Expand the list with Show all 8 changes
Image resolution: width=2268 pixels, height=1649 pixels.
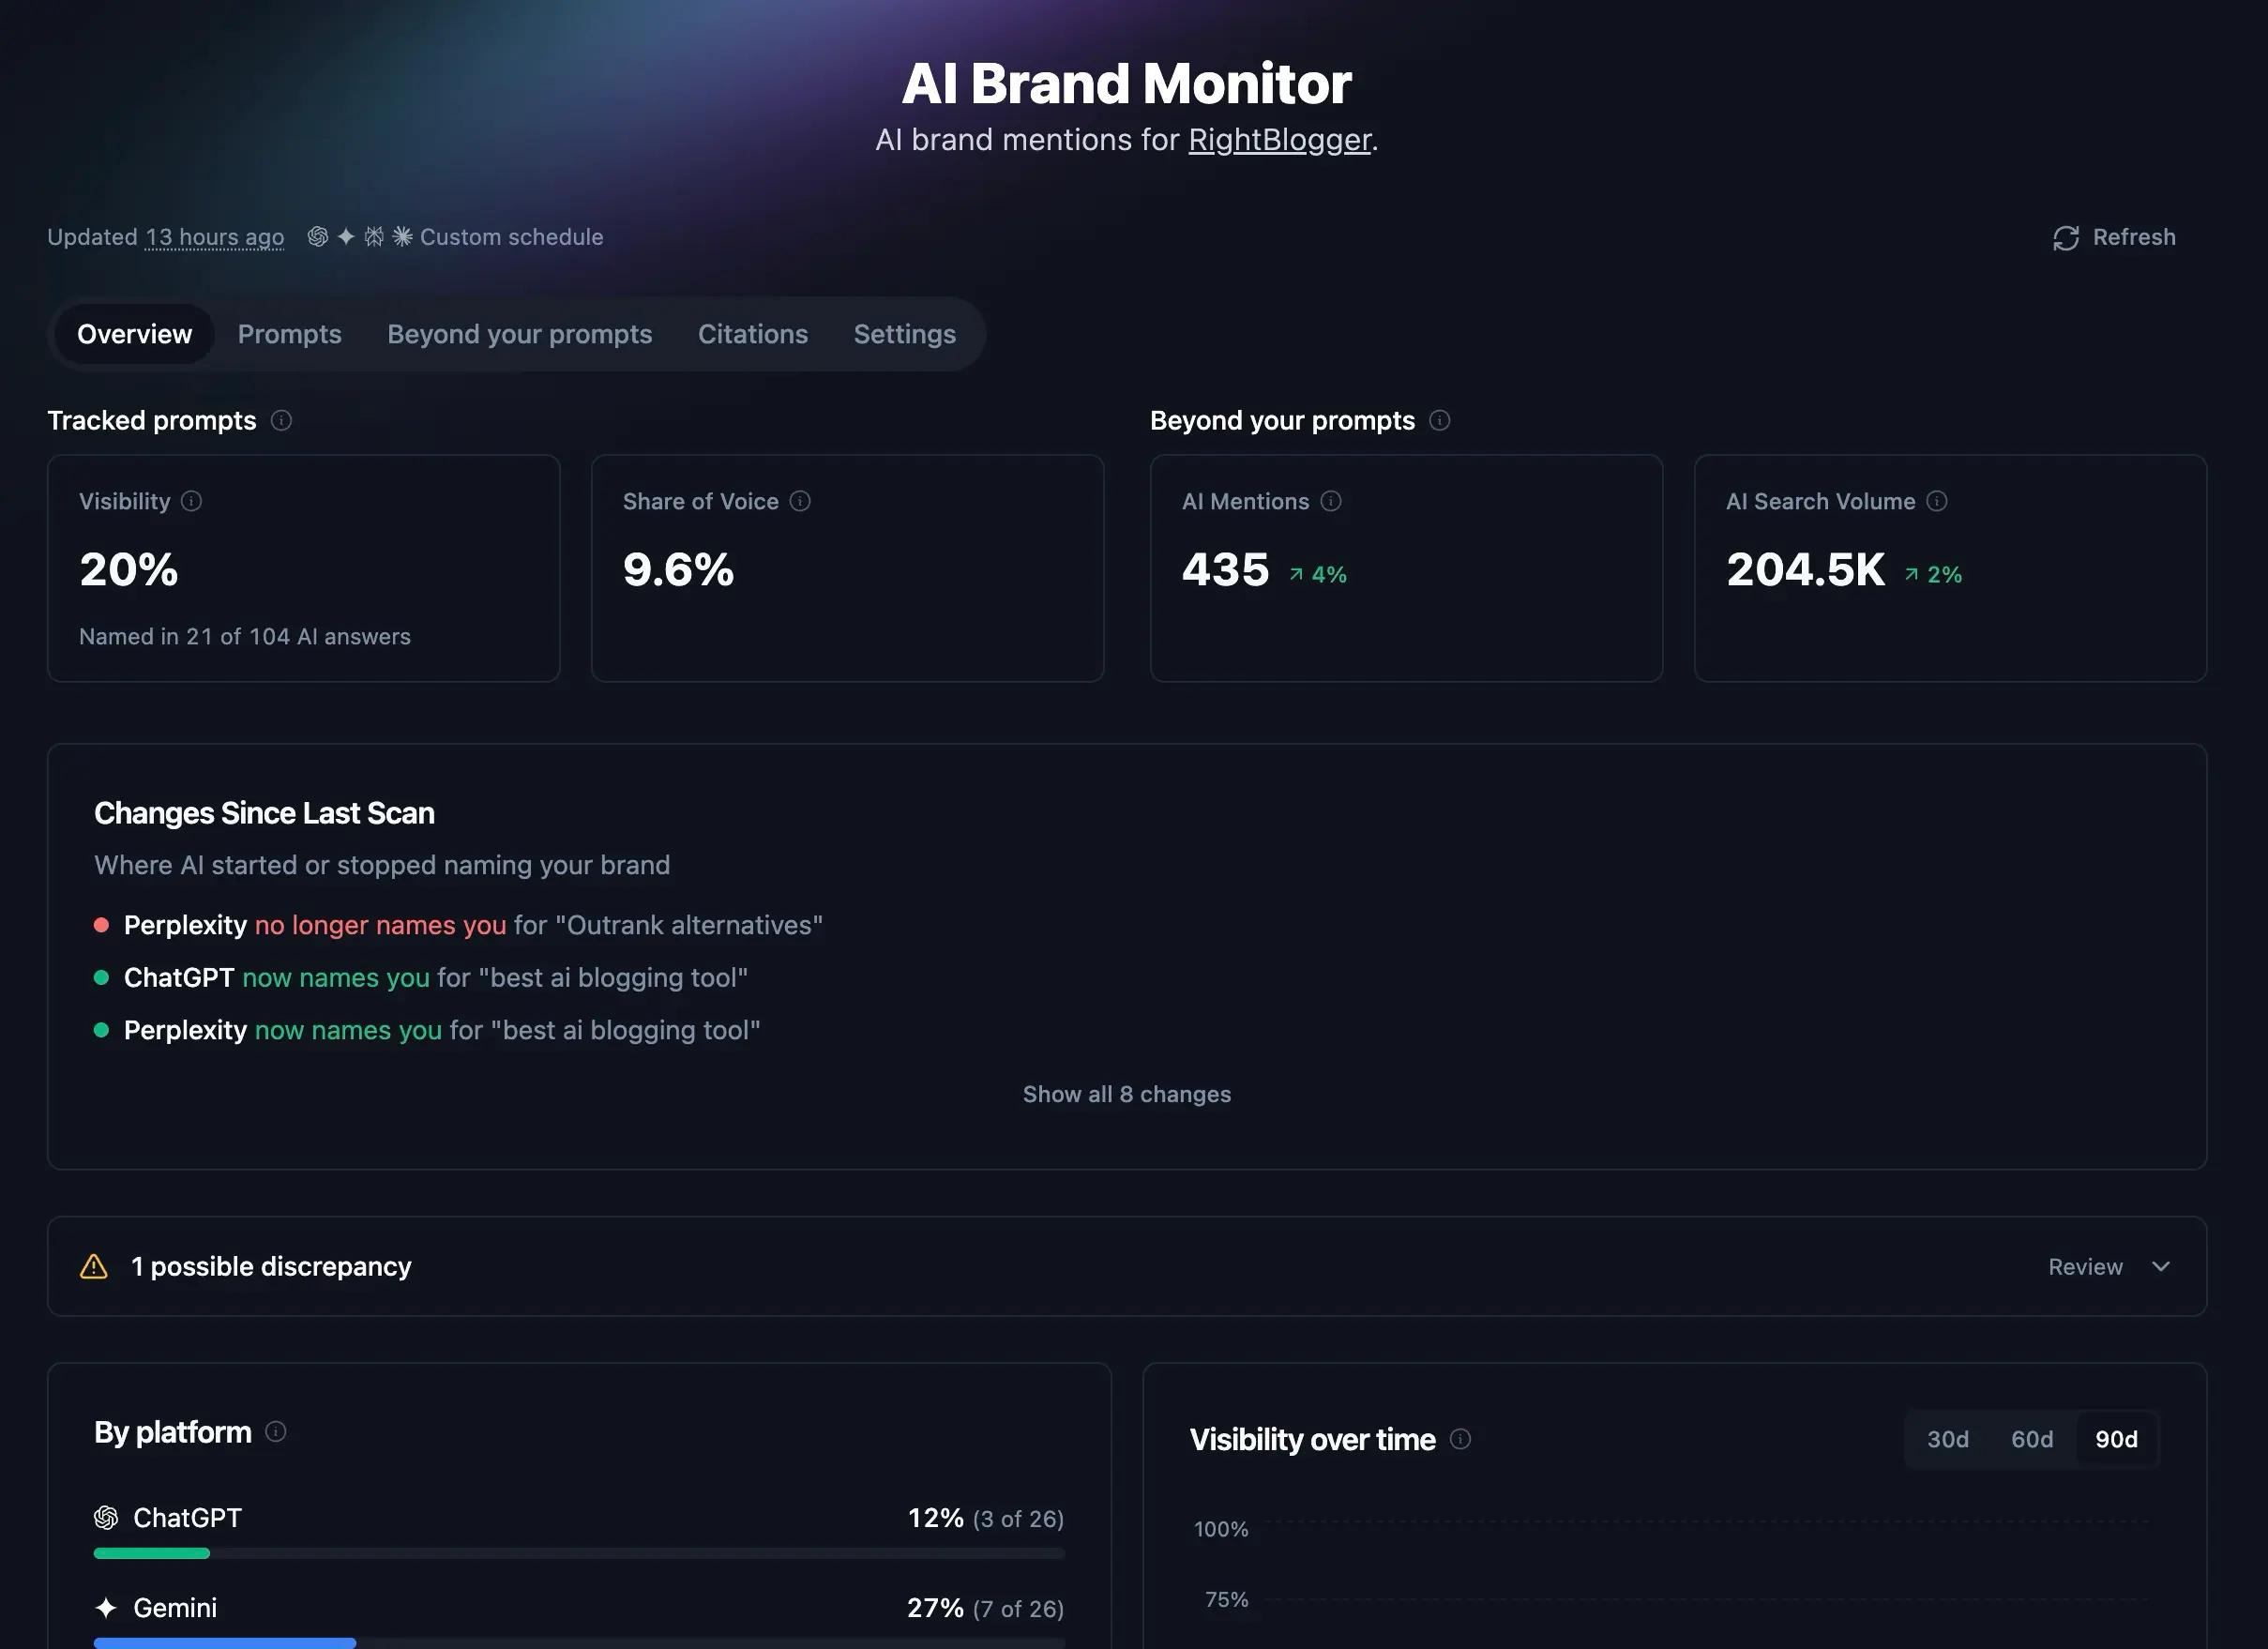[x=1127, y=1094]
